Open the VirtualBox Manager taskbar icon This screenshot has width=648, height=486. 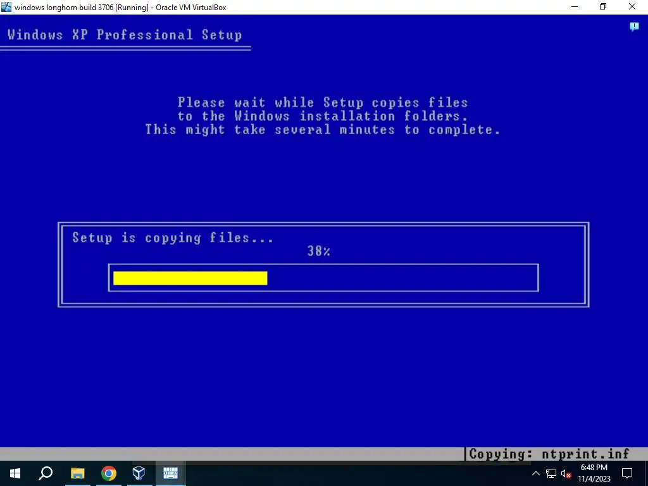[139, 473]
